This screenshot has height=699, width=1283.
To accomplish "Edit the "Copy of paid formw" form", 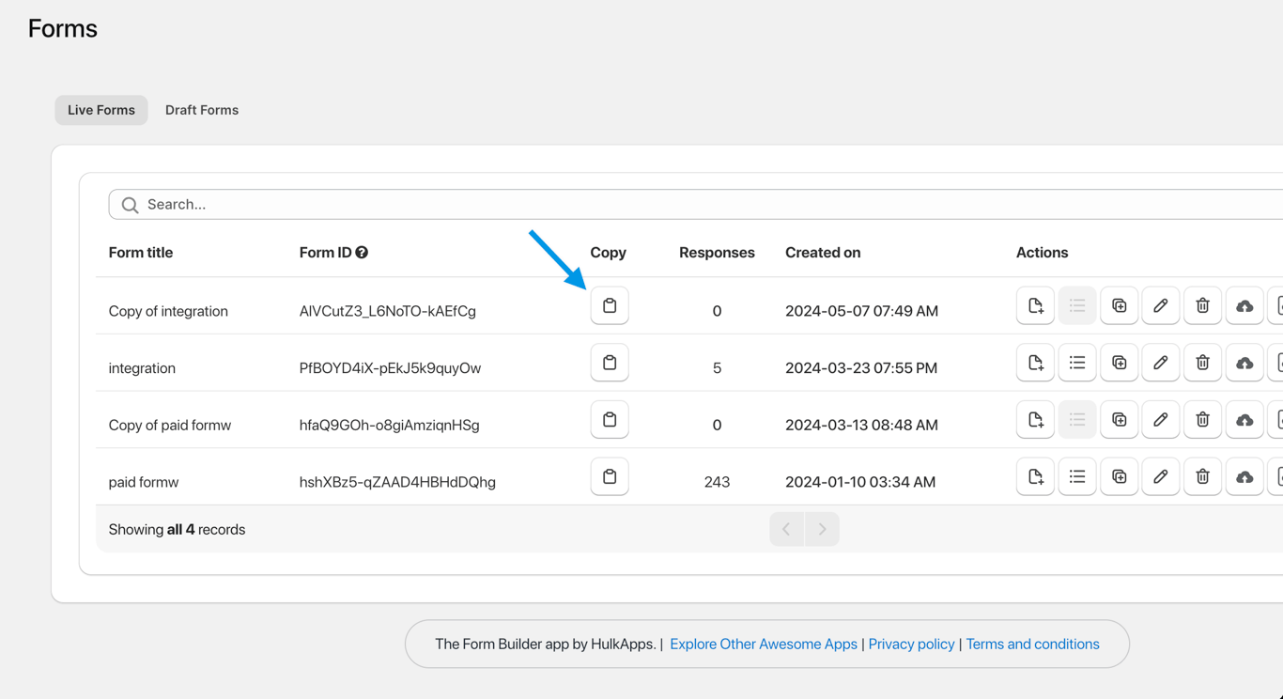I will click(x=1161, y=420).
